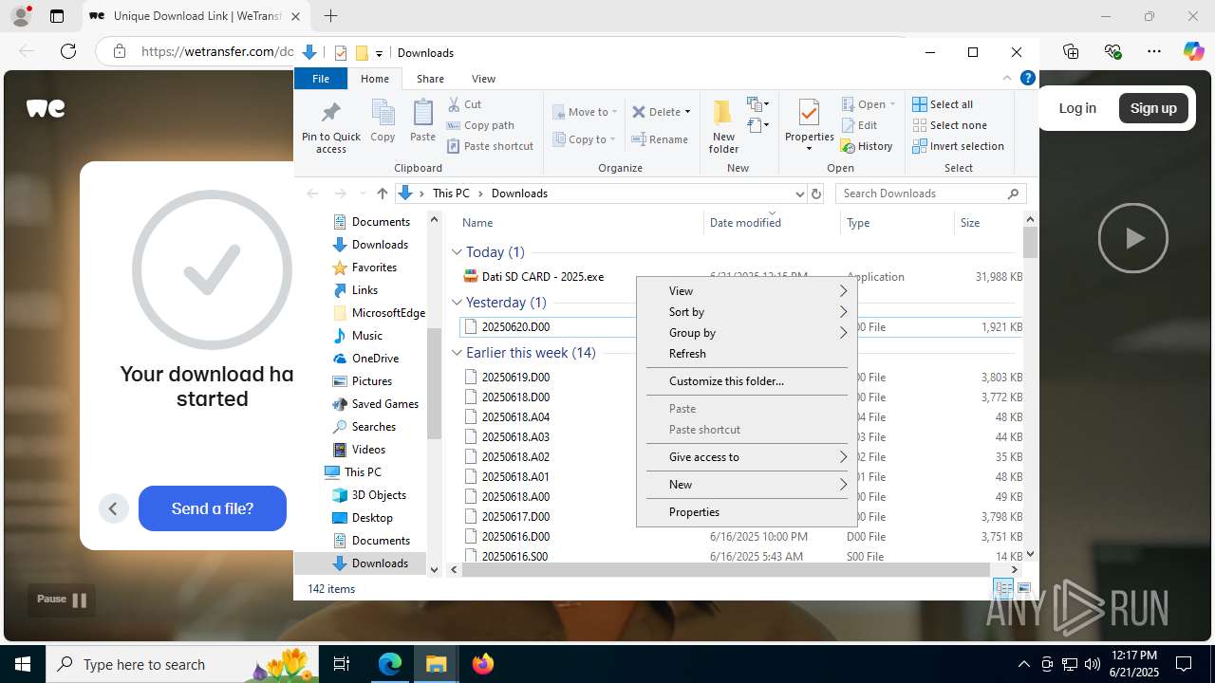
Task: Go up one folder level arrow
Action: 382,194
